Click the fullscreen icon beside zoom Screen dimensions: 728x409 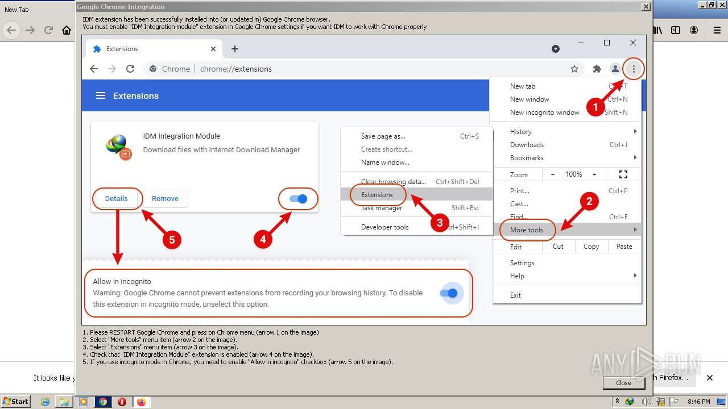623,174
